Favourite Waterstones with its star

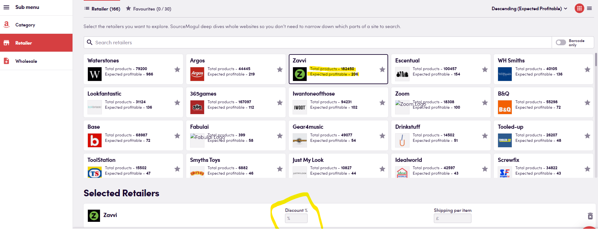pyautogui.click(x=177, y=69)
